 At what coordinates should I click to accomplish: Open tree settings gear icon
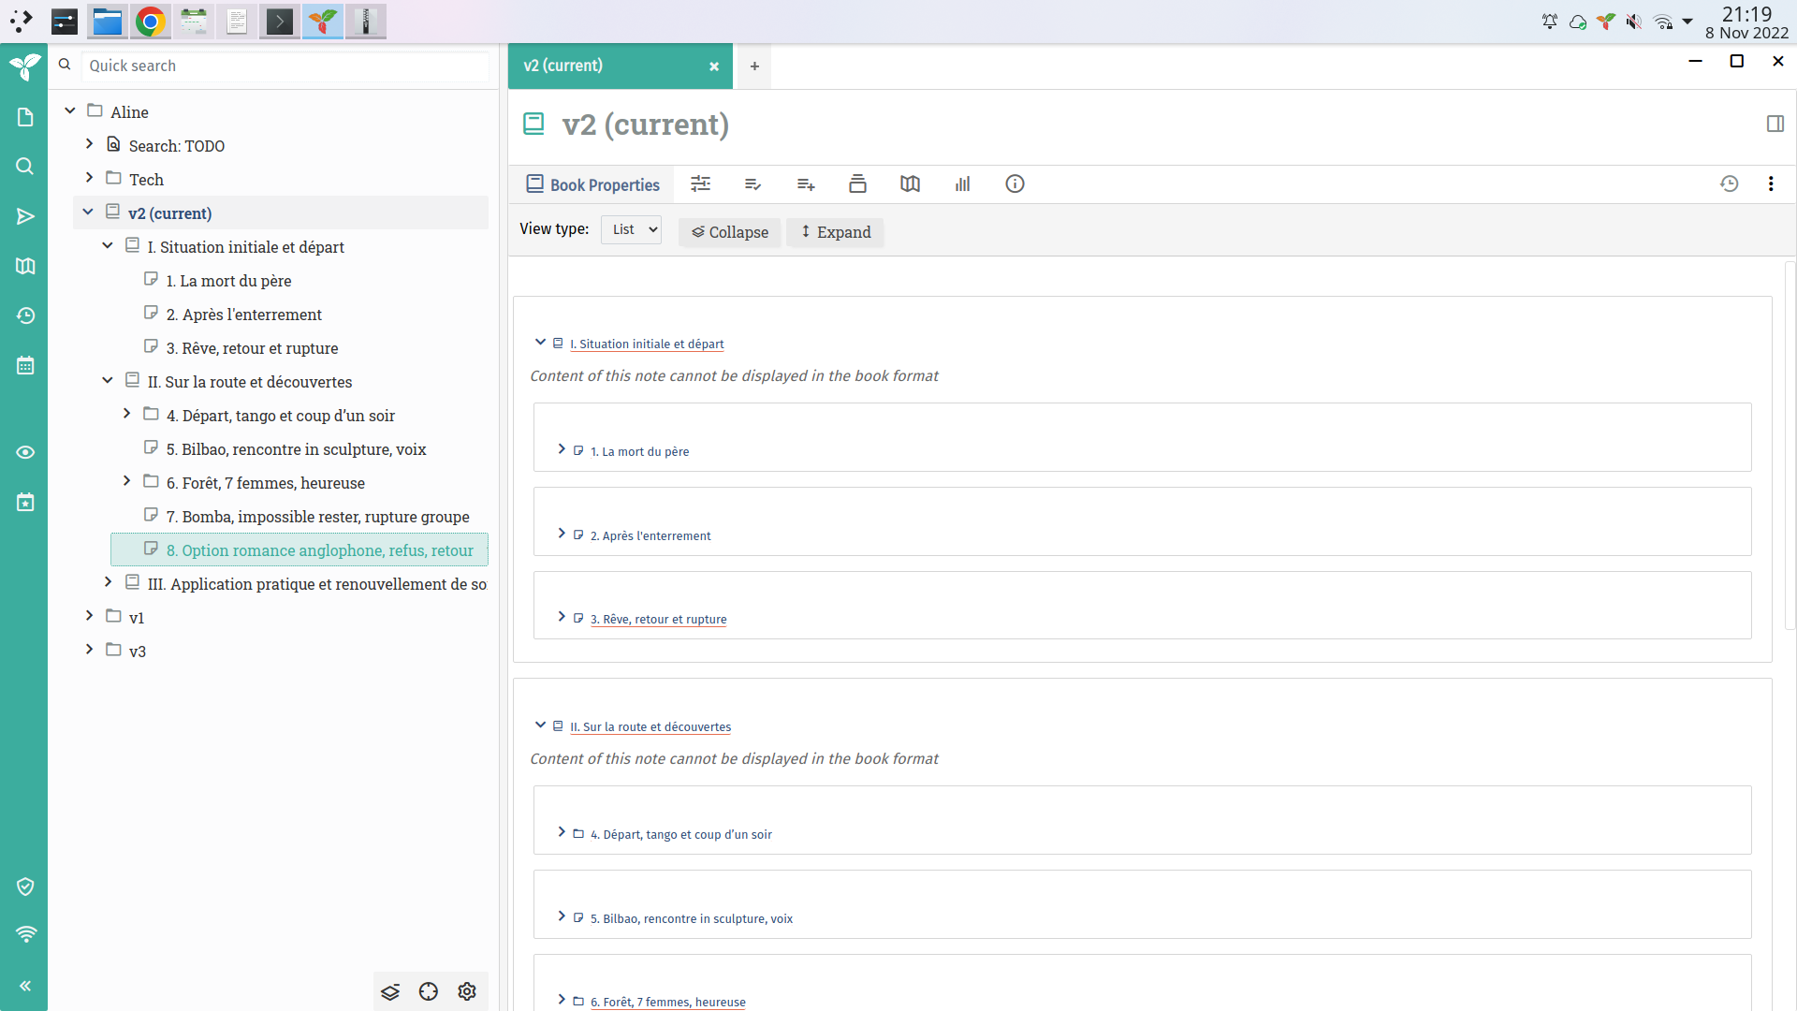pos(467,991)
